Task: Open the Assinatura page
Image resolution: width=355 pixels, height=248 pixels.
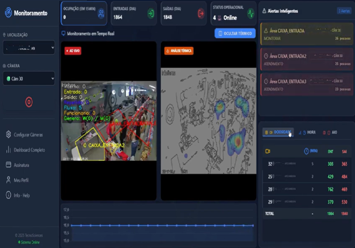Action: [21, 165]
